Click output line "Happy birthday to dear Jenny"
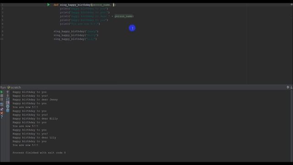The width and height of the screenshot is (293, 165). (35, 100)
